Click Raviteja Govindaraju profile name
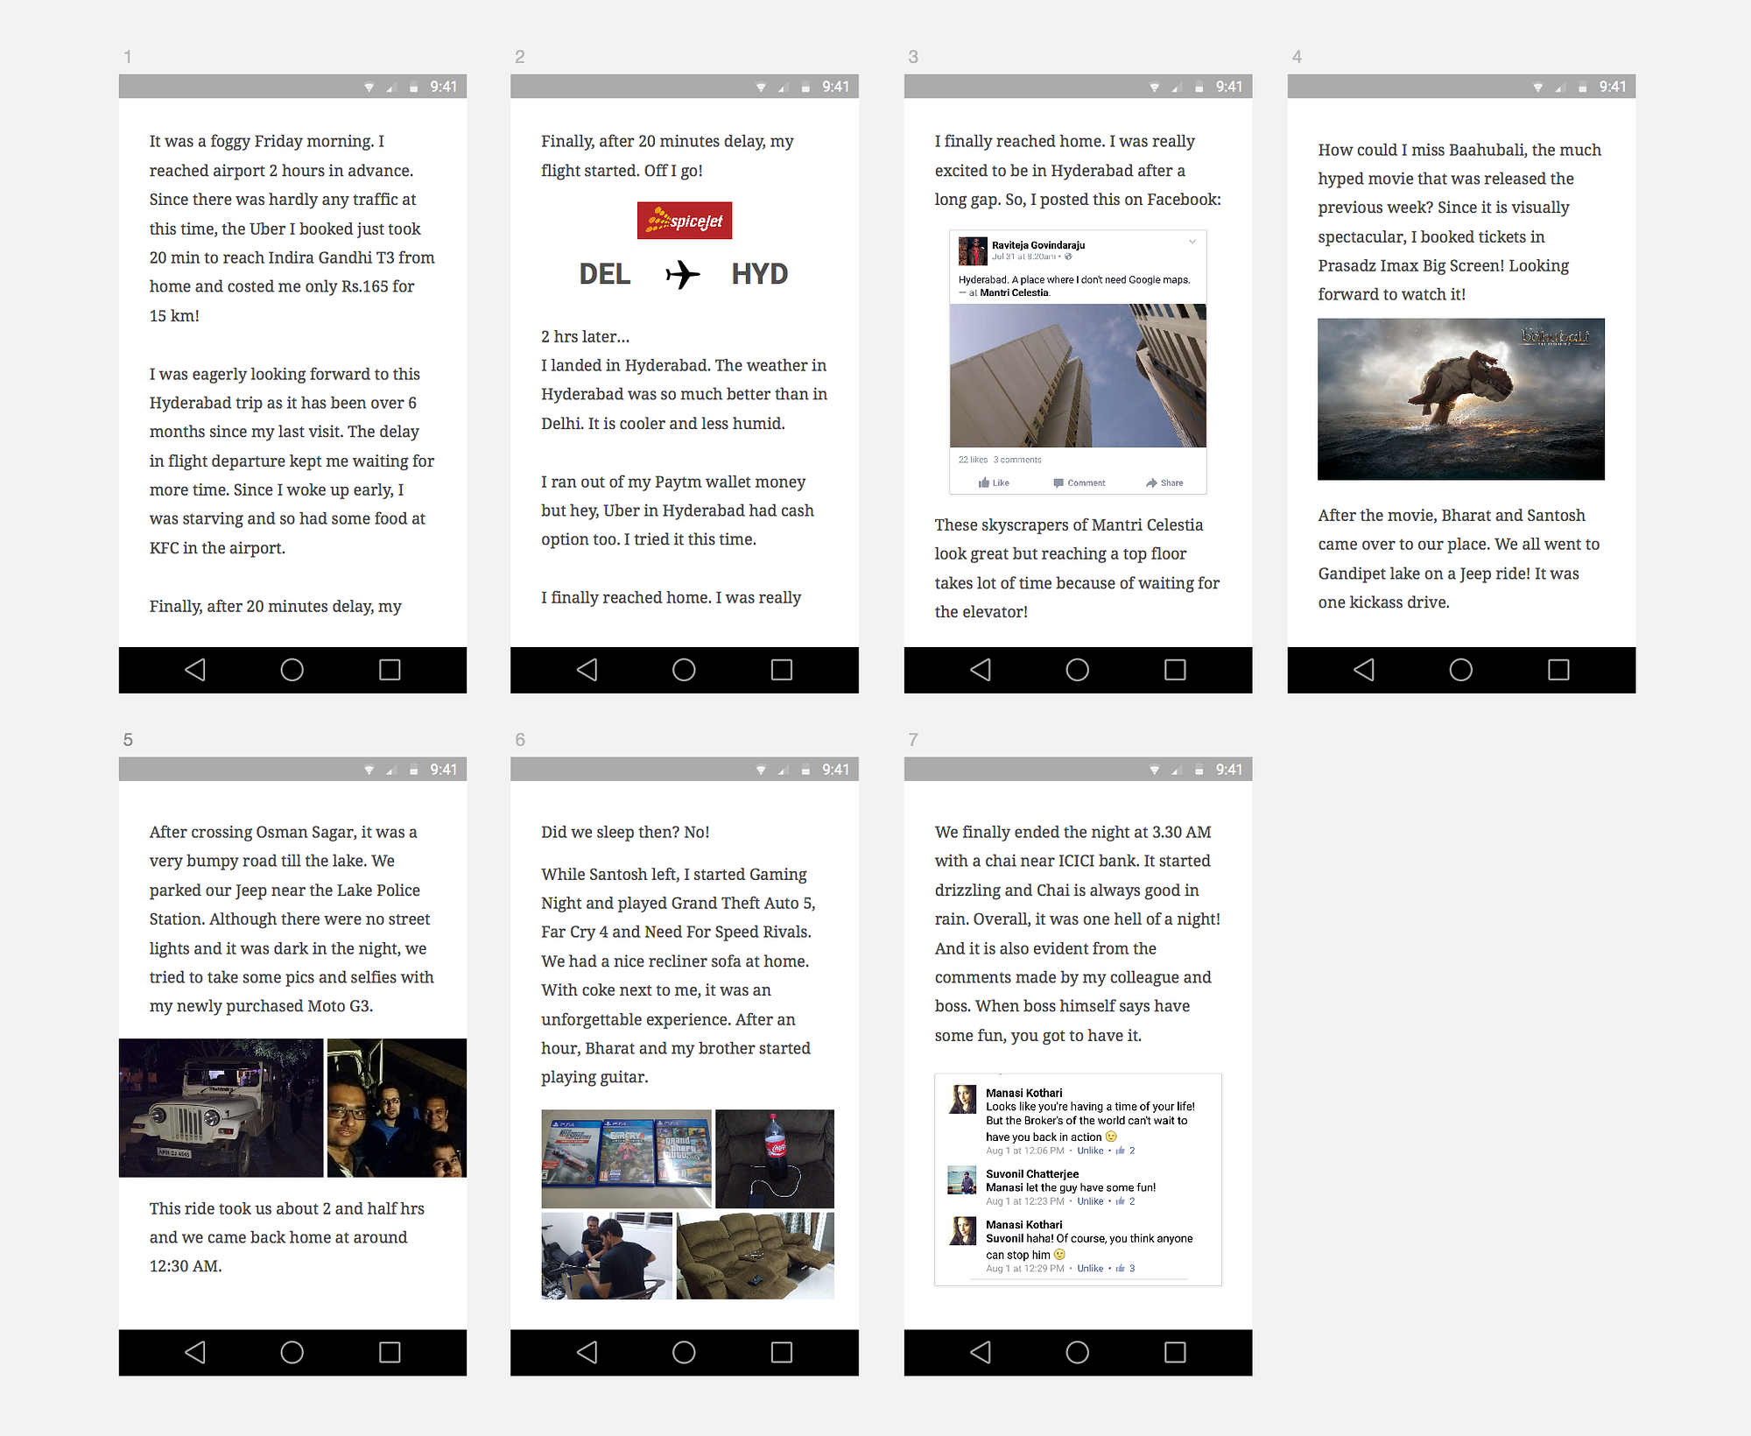Image resolution: width=1751 pixels, height=1436 pixels. (1037, 245)
